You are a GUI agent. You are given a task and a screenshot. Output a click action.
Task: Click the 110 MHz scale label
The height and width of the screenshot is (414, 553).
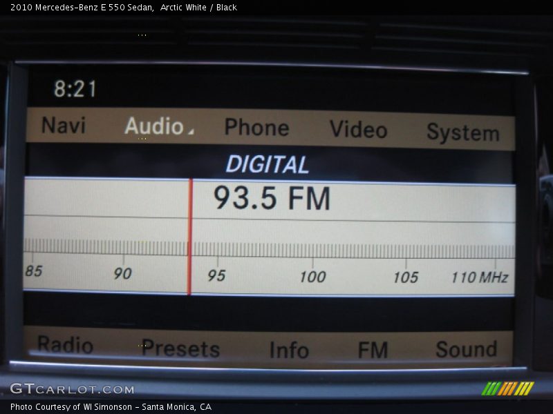pyautogui.click(x=480, y=277)
